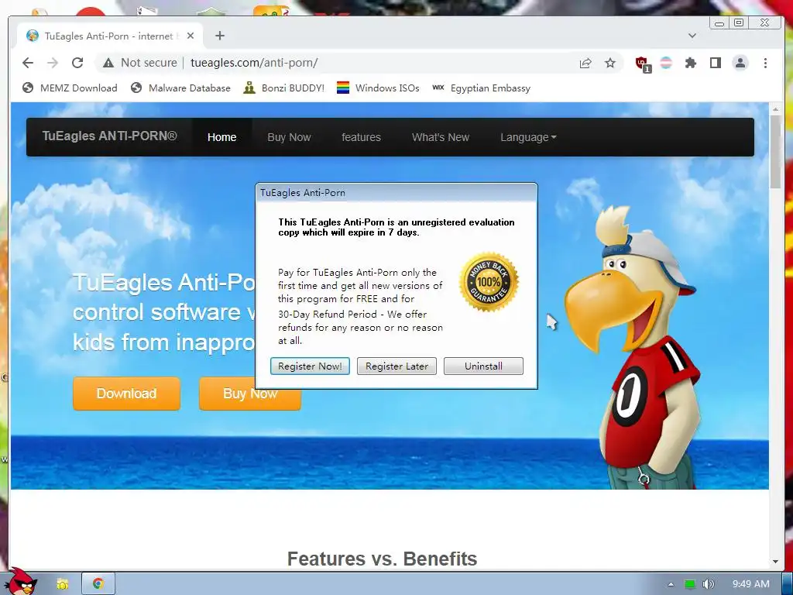The width and height of the screenshot is (793, 595).
Task: Expand the Language dropdown menu
Action: point(528,137)
